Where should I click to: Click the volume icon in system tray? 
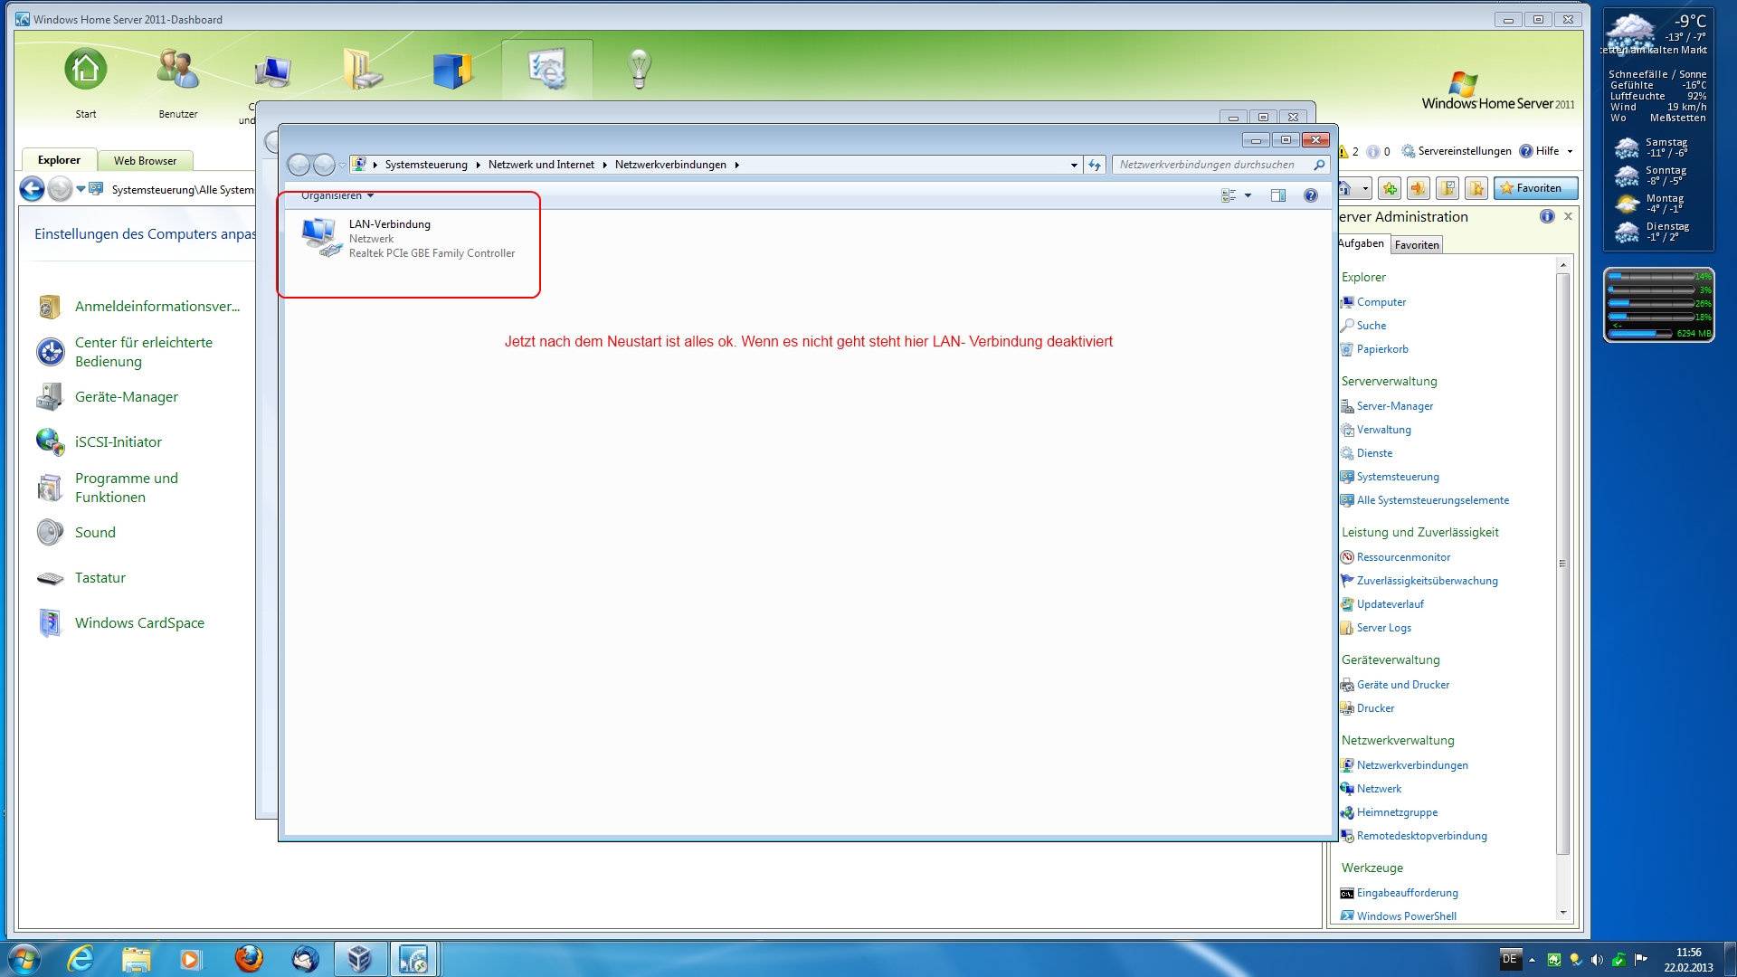[x=1597, y=960]
